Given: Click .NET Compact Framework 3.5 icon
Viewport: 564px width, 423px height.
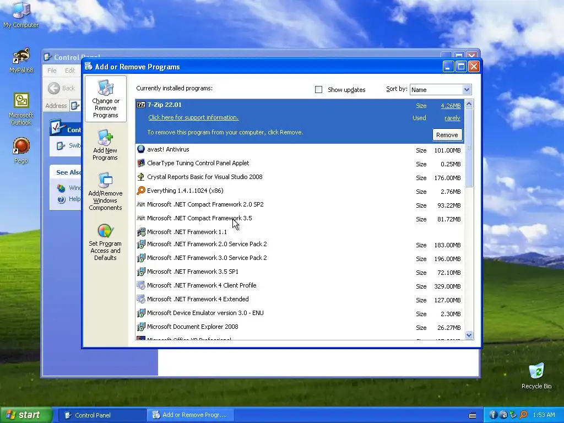Looking at the screenshot, I should coord(141,218).
